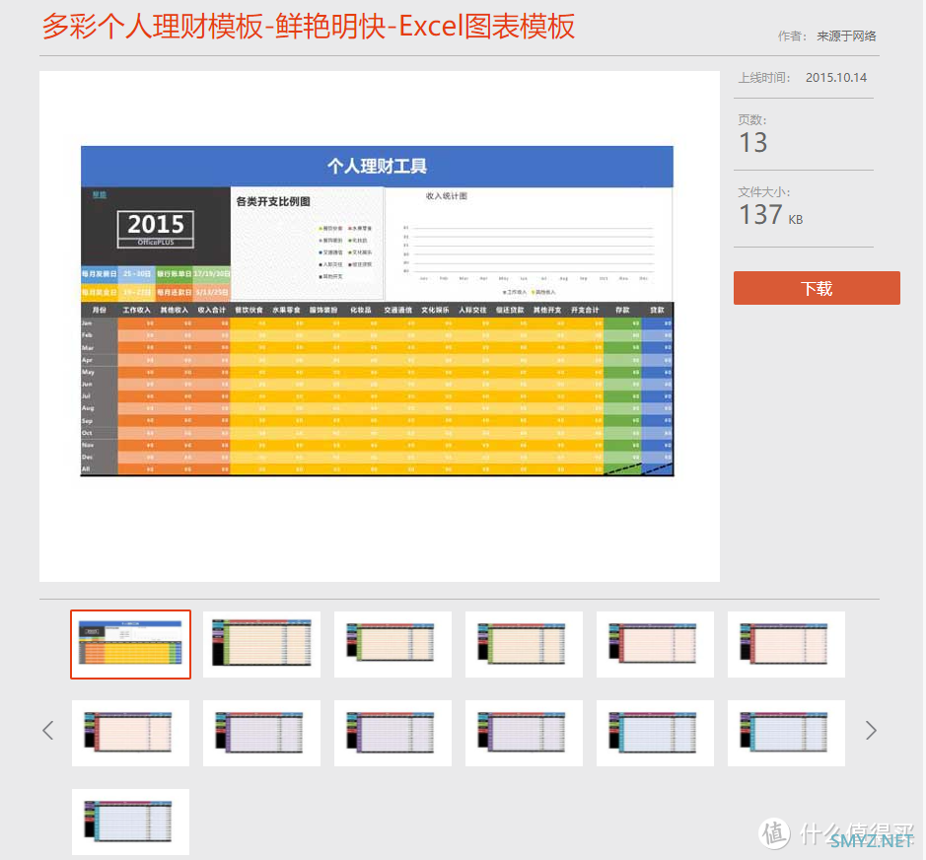Image resolution: width=926 pixels, height=860 pixels.
Task: Go to previous thumbnails with left arrow
Action: (x=48, y=731)
